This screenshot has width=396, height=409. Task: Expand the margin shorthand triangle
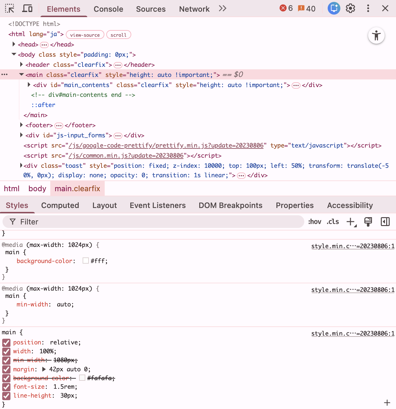coord(44,369)
